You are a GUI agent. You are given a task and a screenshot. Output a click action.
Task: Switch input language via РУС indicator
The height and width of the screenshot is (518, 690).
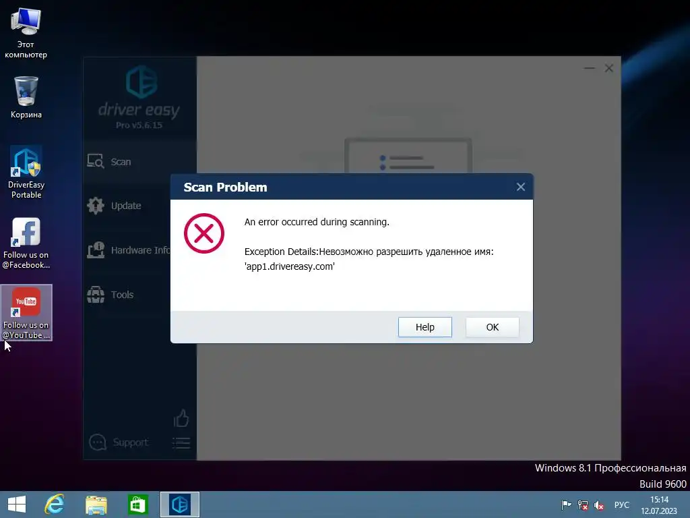pyautogui.click(x=622, y=505)
